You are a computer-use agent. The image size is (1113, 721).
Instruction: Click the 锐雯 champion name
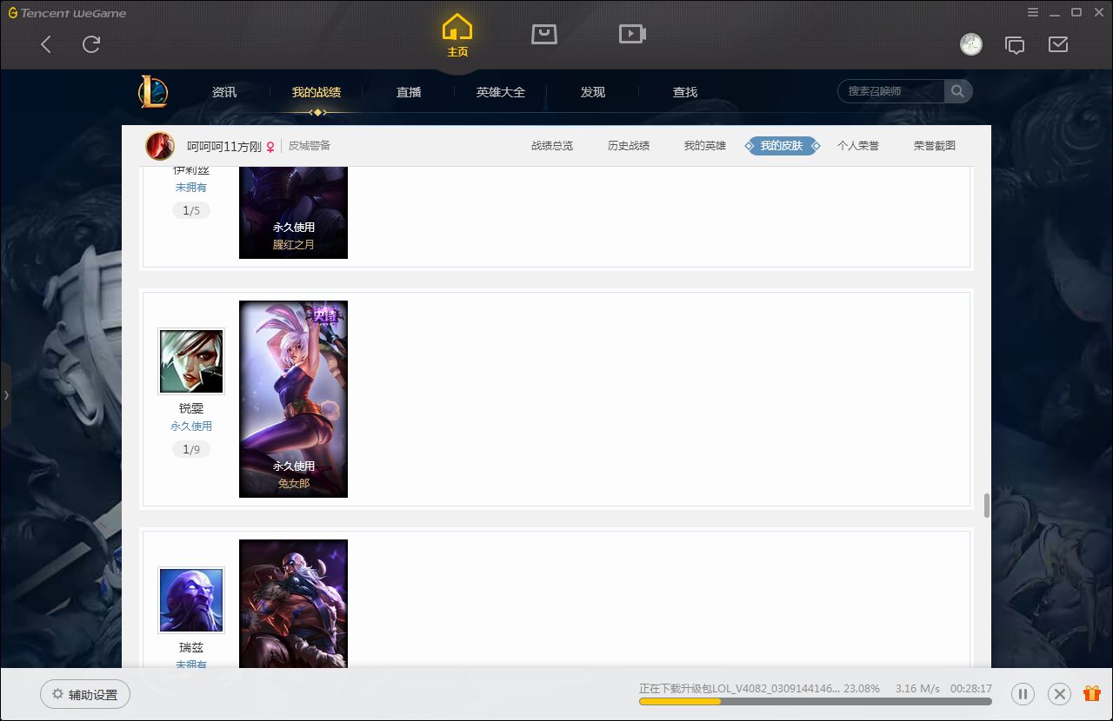191,408
